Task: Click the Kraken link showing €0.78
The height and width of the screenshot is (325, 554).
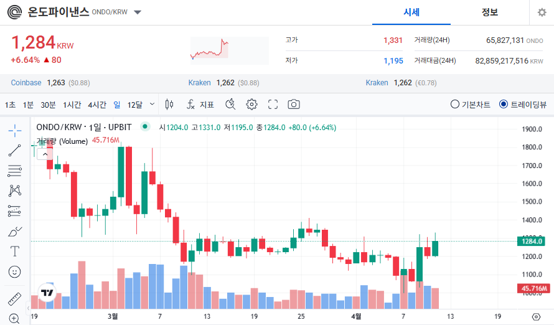Action: 377,83
